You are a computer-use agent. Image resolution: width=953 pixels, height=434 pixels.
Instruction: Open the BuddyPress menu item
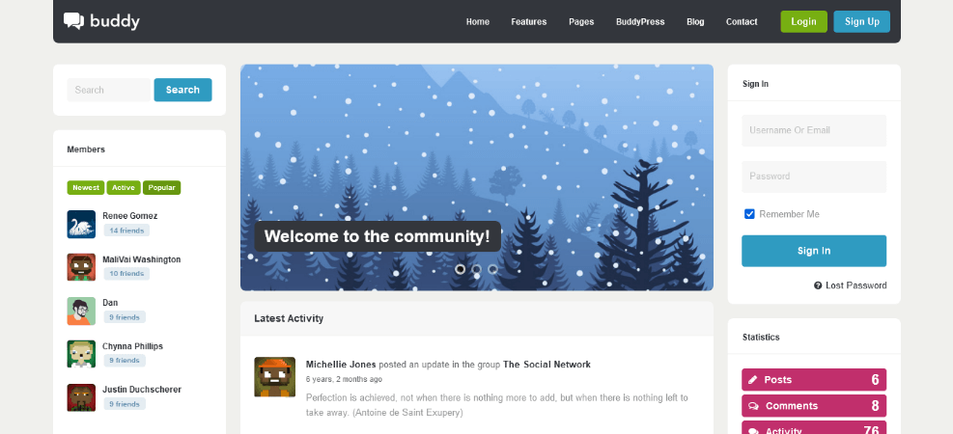tap(640, 22)
